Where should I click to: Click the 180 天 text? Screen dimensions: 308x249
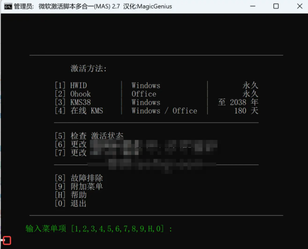point(246,111)
